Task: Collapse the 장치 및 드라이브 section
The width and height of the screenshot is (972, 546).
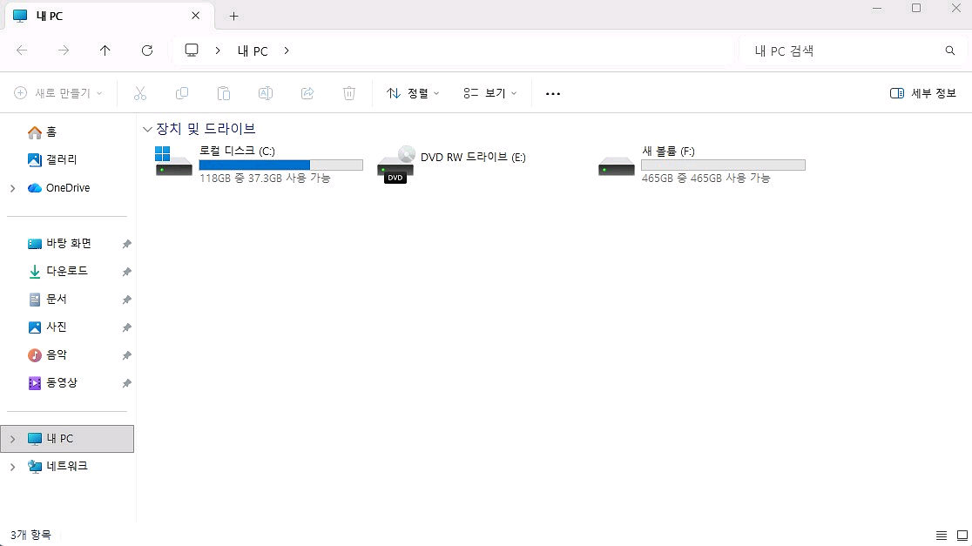Action: click(x=147, y=128)
